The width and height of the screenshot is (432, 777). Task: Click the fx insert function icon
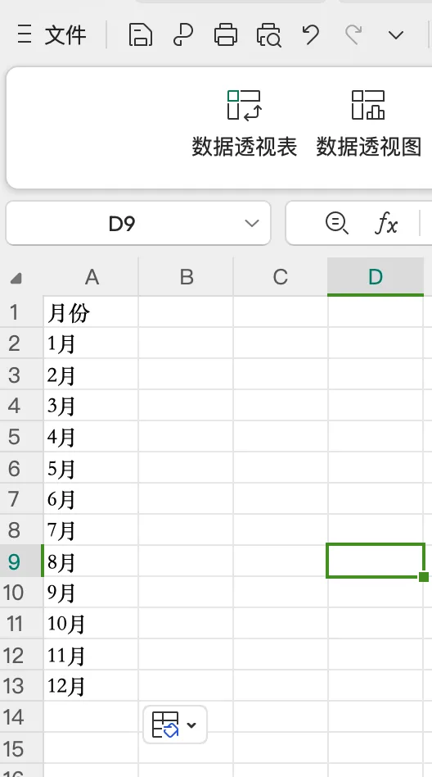386,224
